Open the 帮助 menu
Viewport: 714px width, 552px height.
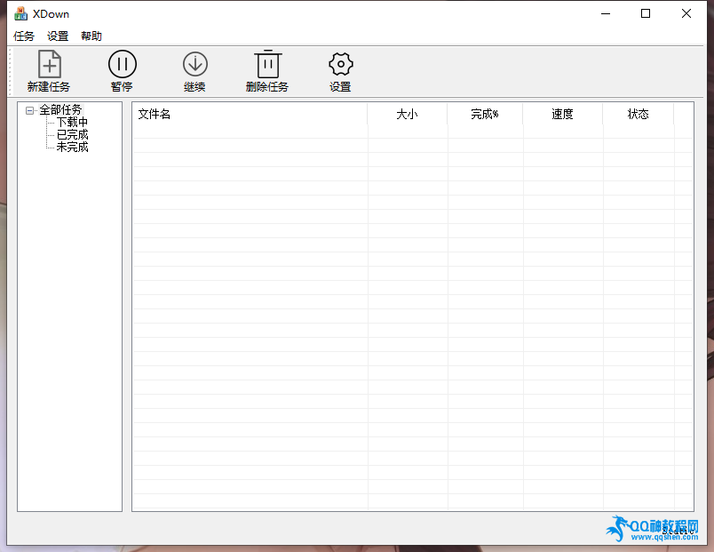(91, 36)
